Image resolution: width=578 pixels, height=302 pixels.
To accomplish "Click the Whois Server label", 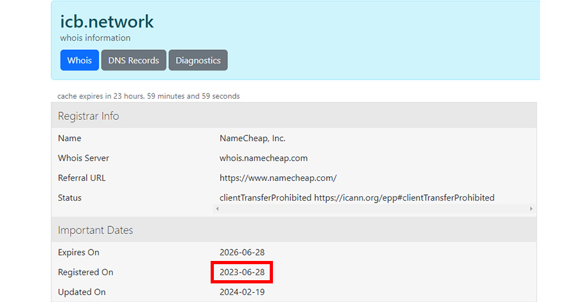I will [x=83, y=158].
